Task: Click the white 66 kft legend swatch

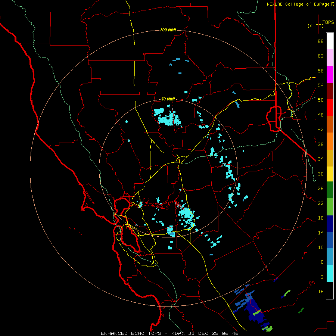Action: click(x=330, y=41)
